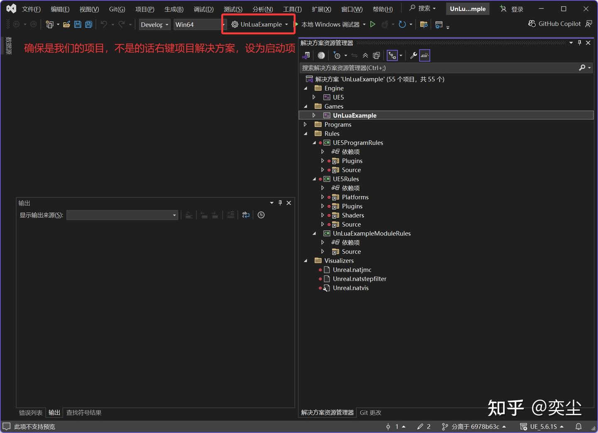Screen dimensions: 598x433
Task: Start without debugging using the green outline play icon
Action: (x=373, y=25)
